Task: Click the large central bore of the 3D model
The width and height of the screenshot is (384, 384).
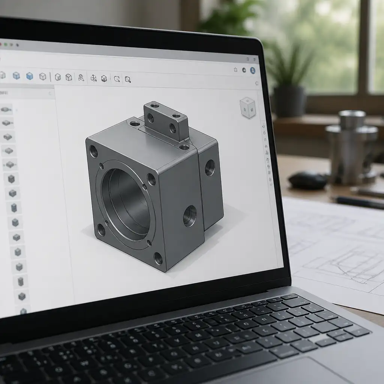Action: (126, 204)
